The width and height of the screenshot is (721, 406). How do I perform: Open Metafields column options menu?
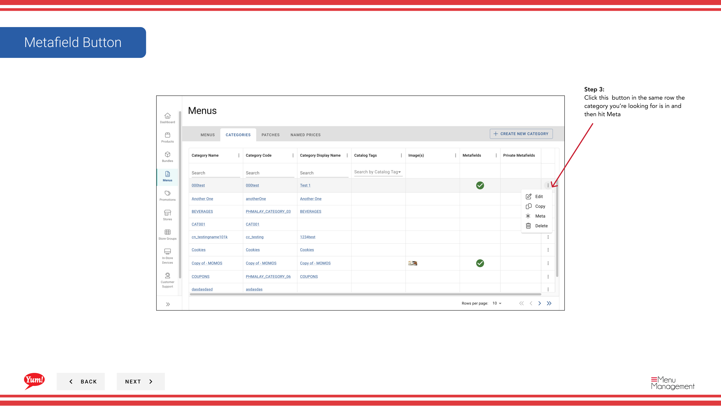pyautogui.click(x=496, y=155)
